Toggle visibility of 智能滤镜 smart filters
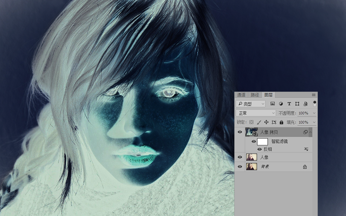346x216 pixels. pos(254,142)
